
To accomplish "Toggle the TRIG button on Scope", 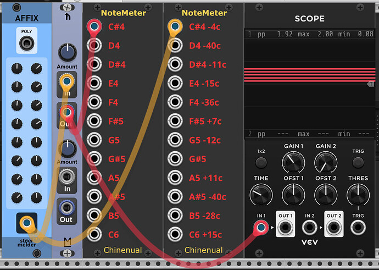I will [x=358, y=163].
